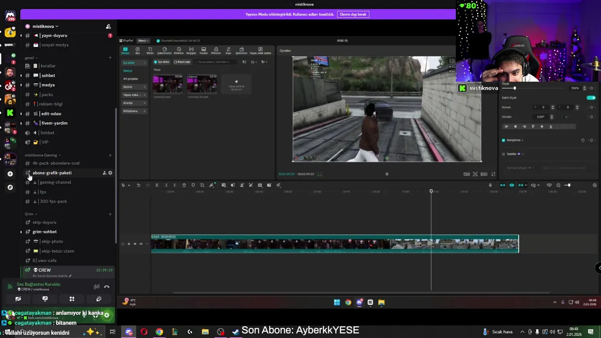Turn on Discord camera
This screenshot has width=601, height=338.
(18, 299)
